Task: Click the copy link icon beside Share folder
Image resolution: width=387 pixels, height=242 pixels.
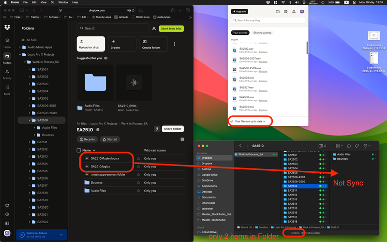Action: coord(157,129)
